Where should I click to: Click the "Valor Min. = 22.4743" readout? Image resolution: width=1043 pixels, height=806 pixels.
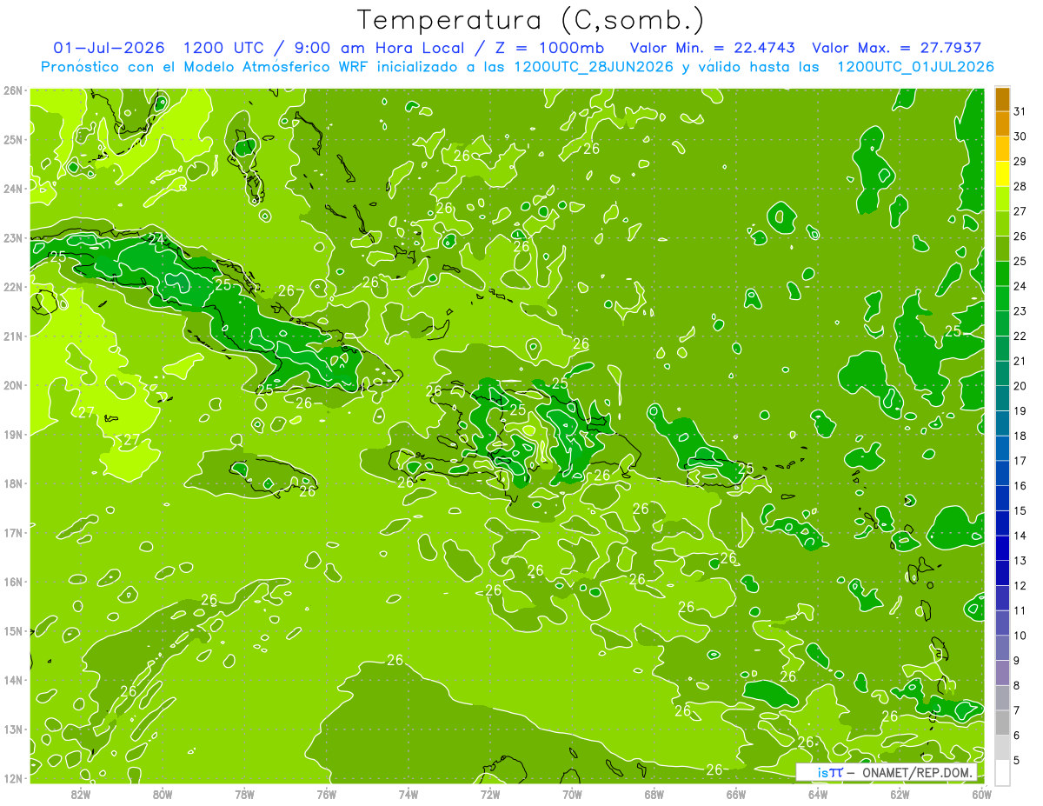712,48
